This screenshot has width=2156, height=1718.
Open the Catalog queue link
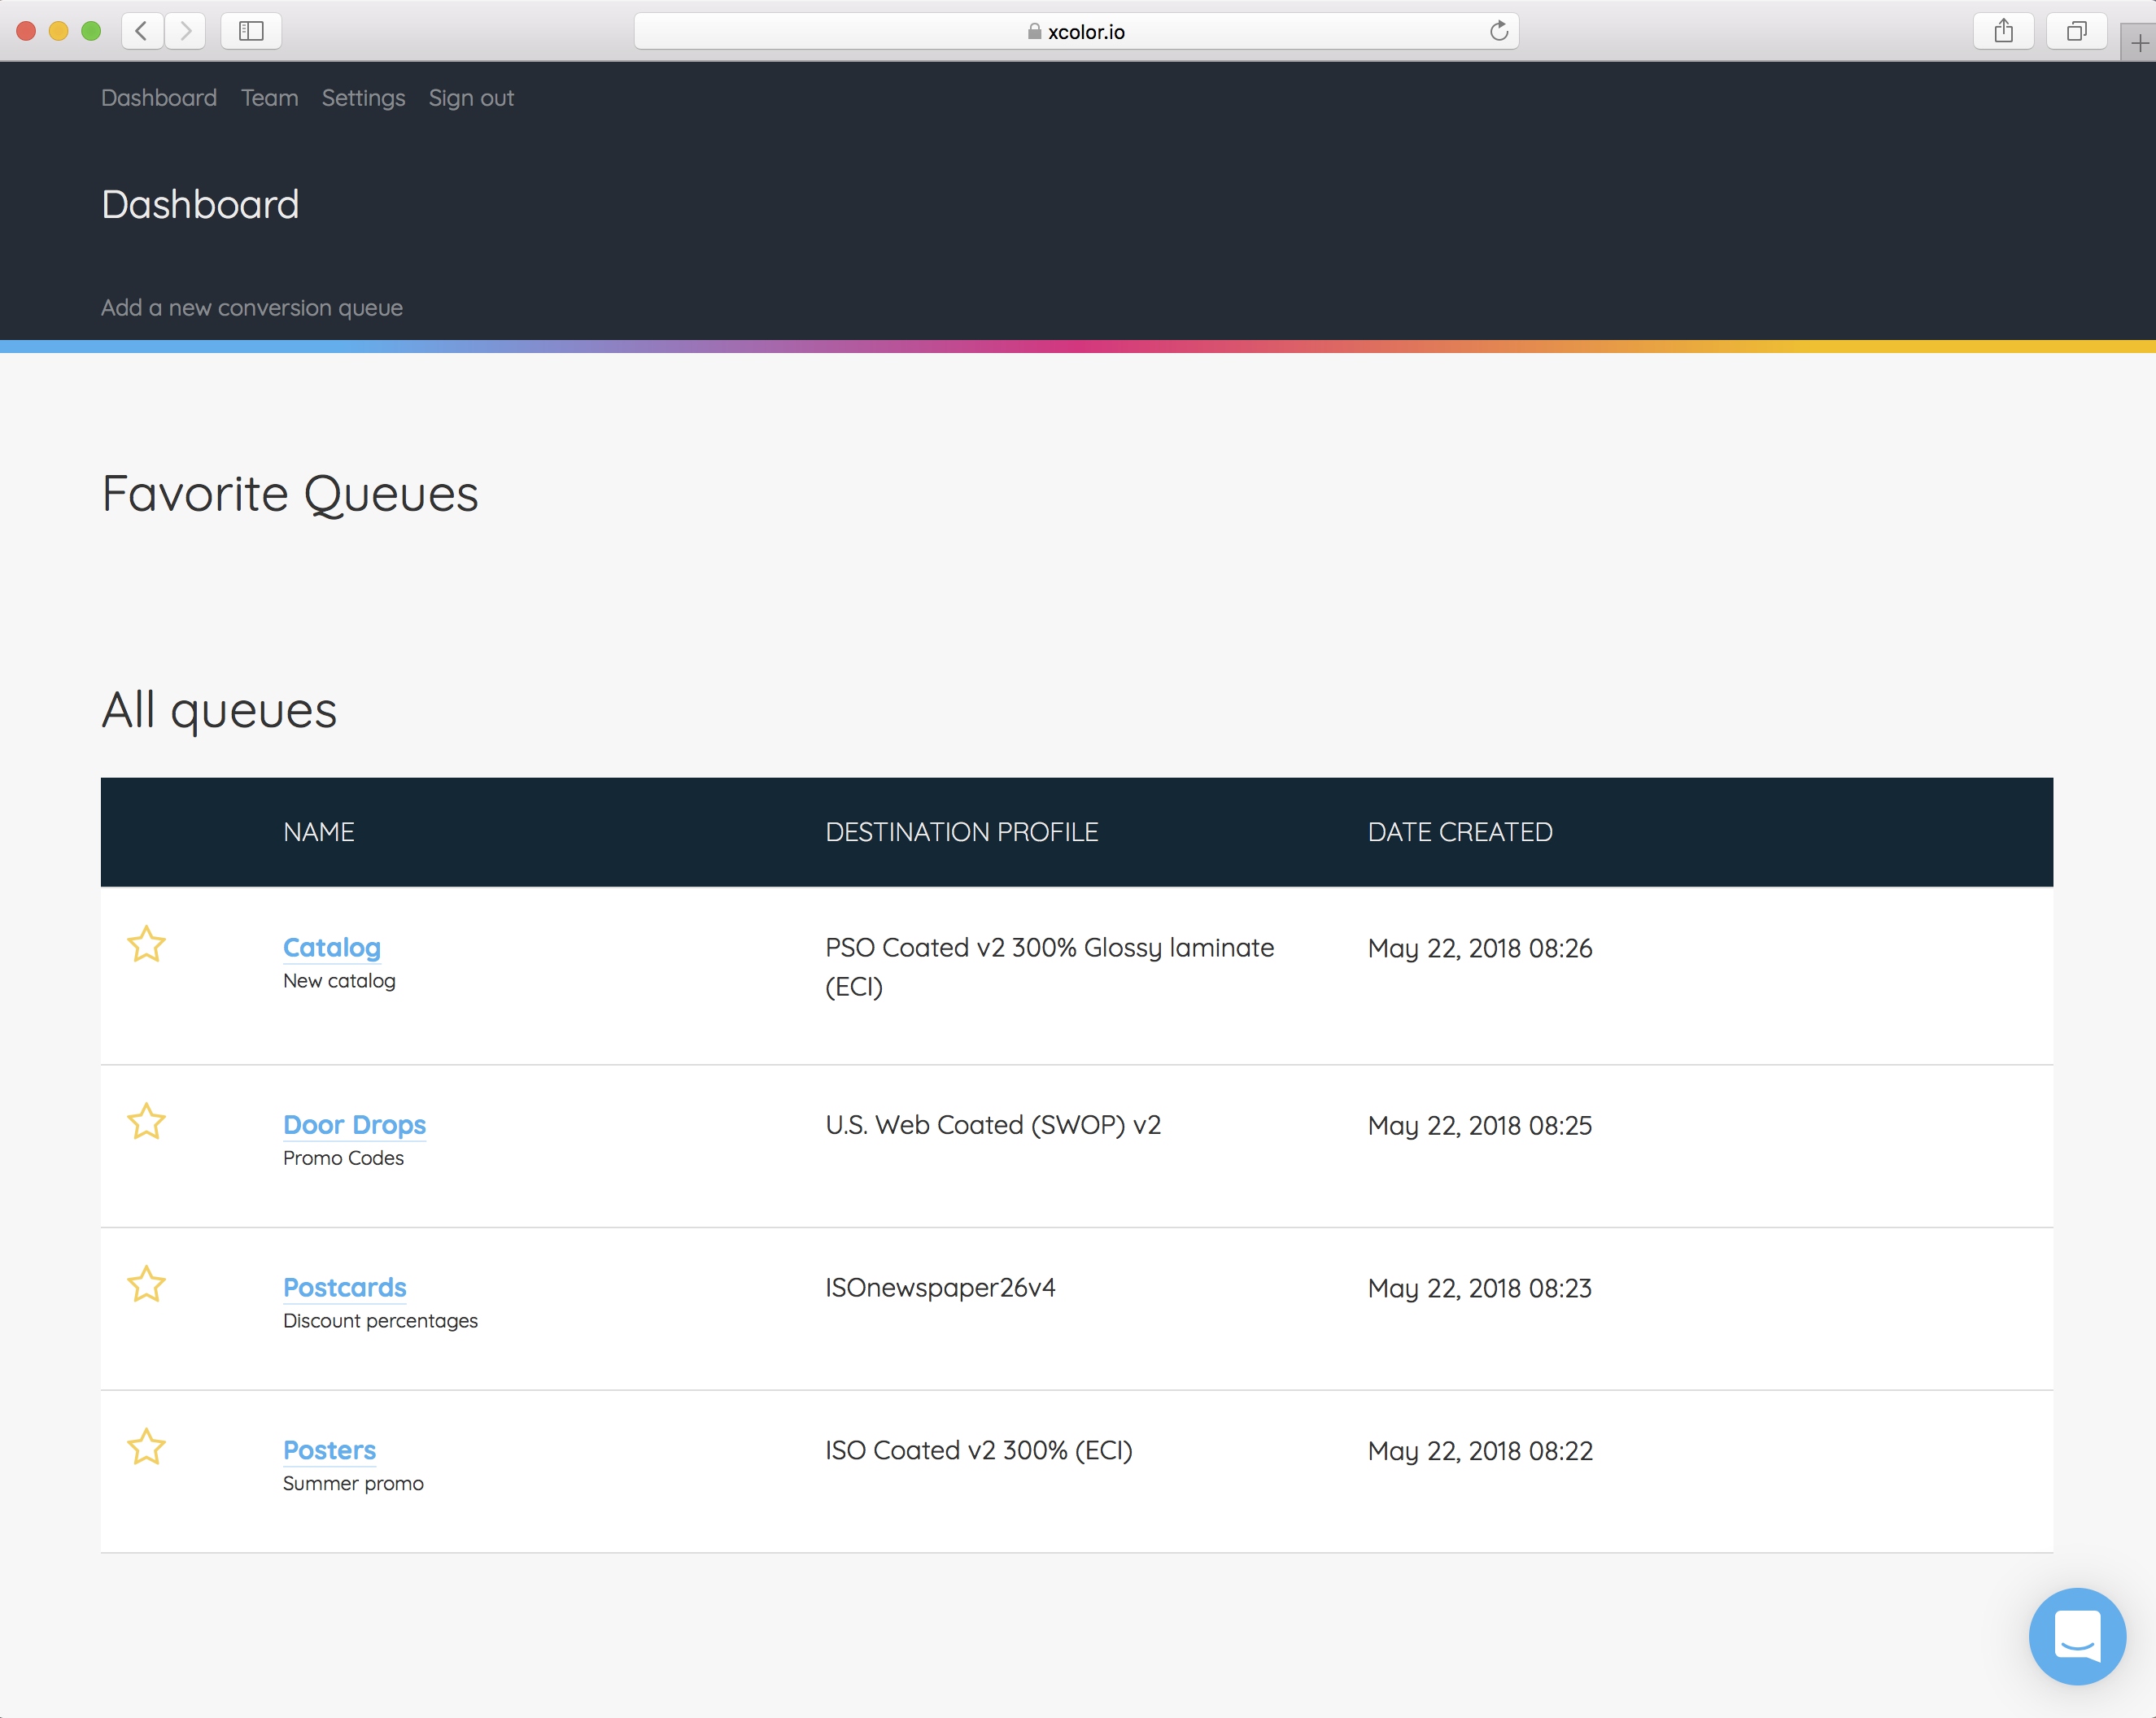click(332, 947)
